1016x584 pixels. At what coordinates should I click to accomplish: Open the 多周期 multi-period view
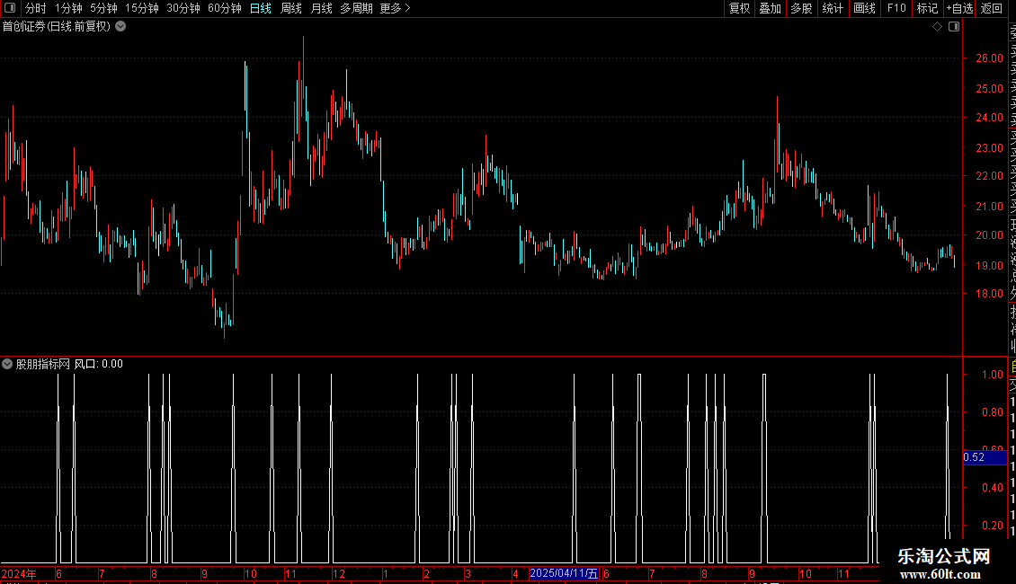356,8
